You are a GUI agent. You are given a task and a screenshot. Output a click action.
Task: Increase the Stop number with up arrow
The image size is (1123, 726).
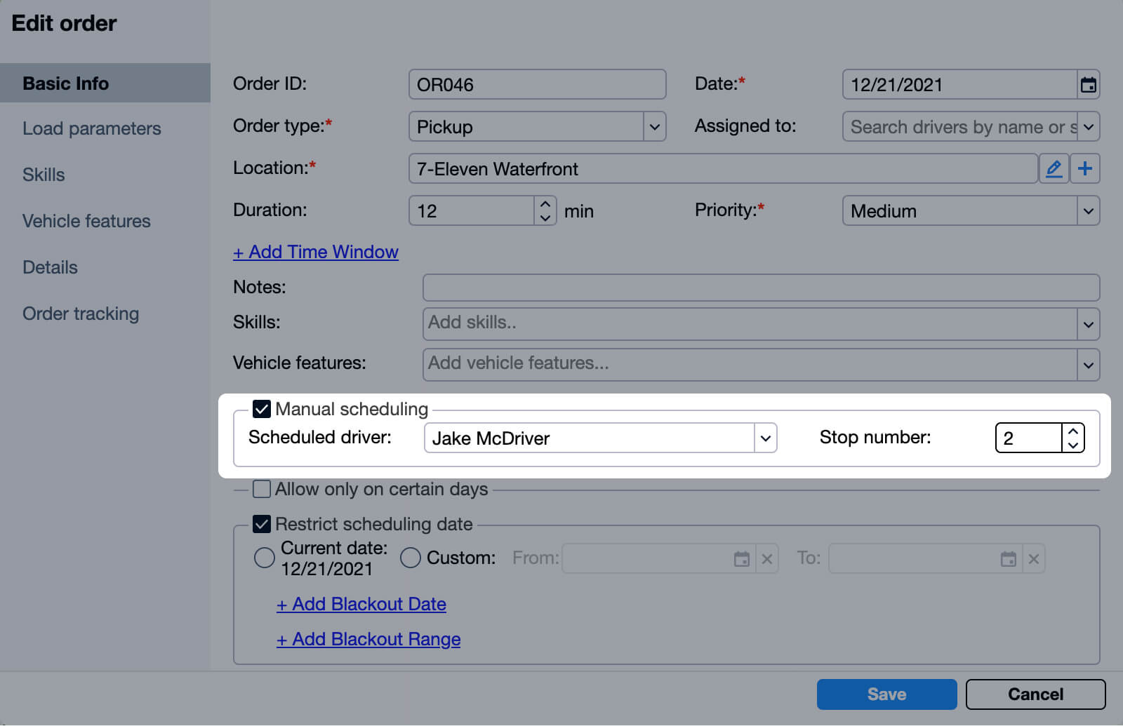tap(1072, 431)
